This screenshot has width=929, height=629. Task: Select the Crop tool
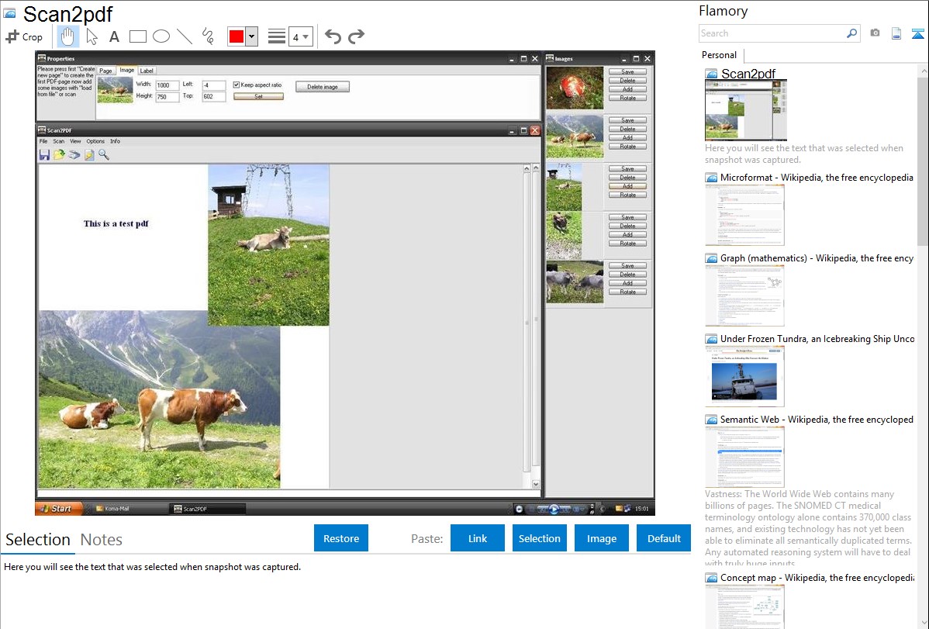[x=24, y=36]
